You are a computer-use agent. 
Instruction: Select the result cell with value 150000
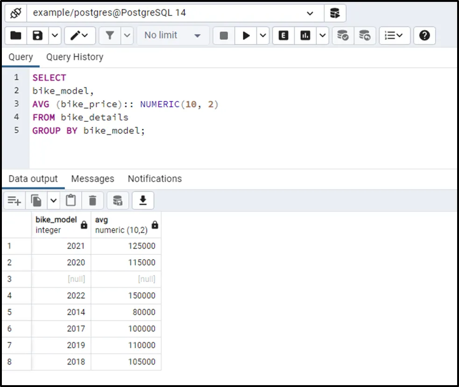126,296
